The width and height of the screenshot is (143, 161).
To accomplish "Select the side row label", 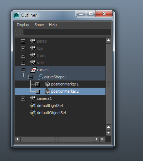I will [x=40, y=63].
